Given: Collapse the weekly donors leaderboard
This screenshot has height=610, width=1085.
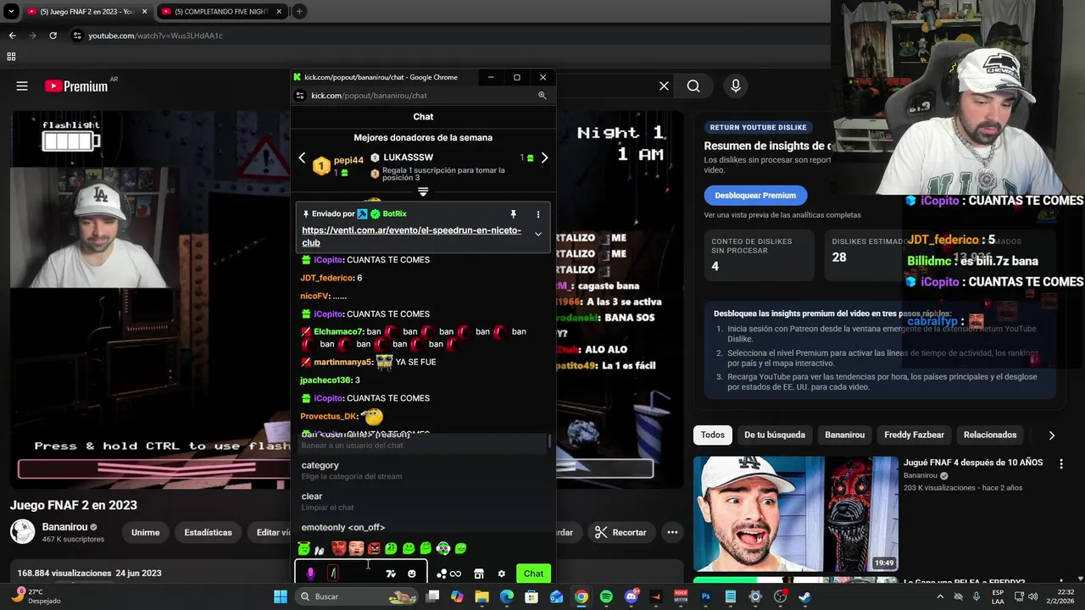Looking at the screenshot, I should click(423, 192).
